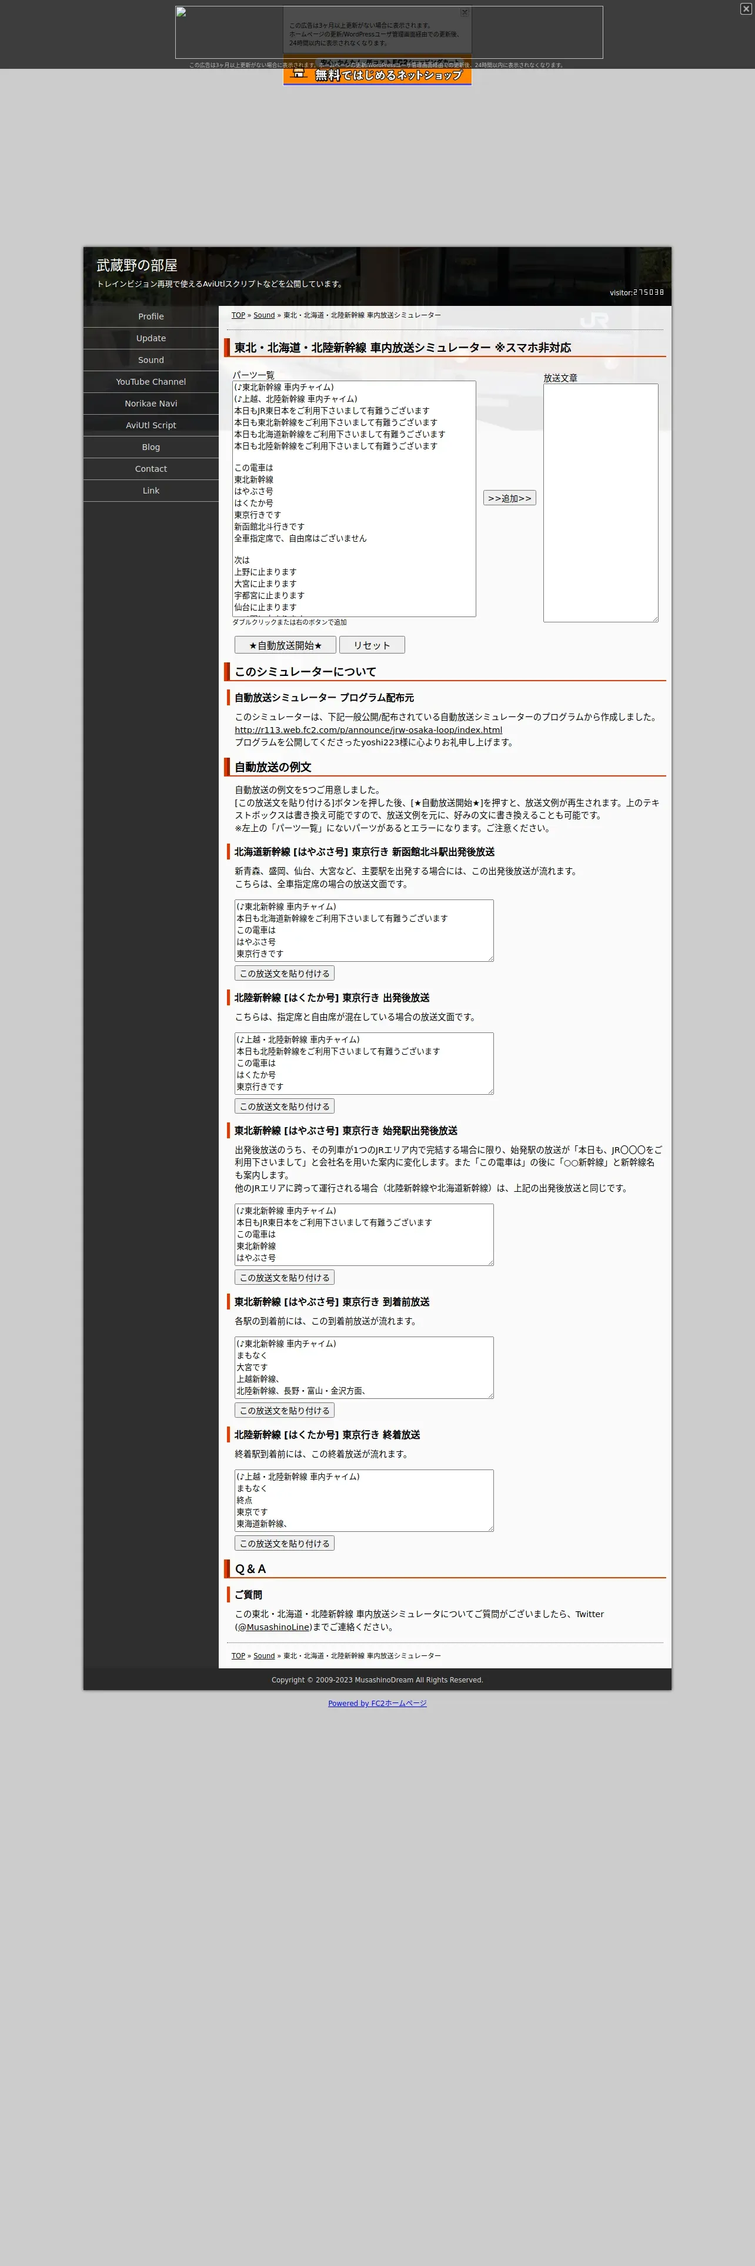Open Sound in sidebar menu

coord(151,360)
